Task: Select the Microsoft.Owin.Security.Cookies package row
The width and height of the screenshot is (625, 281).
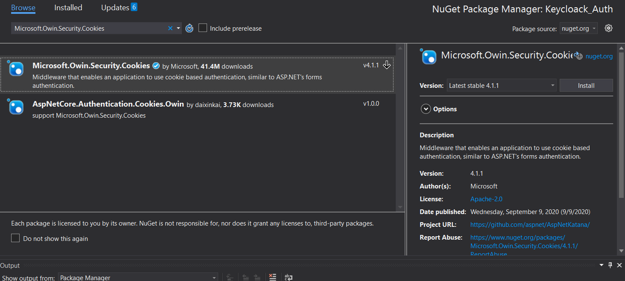Action: (x=197, y=75)
